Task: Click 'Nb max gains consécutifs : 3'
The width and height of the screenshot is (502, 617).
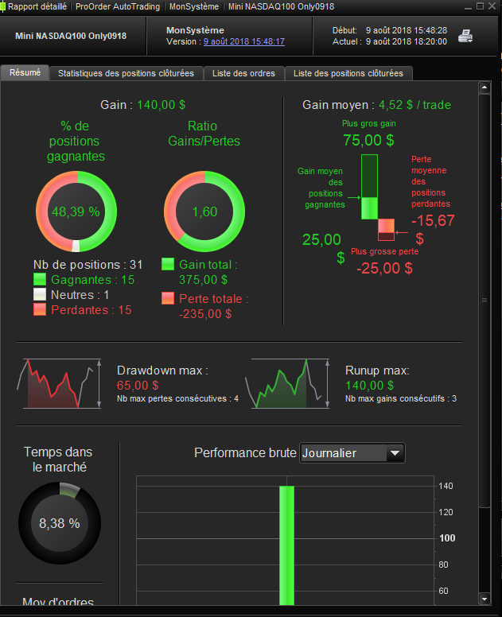Action: (x=401, y=398)
